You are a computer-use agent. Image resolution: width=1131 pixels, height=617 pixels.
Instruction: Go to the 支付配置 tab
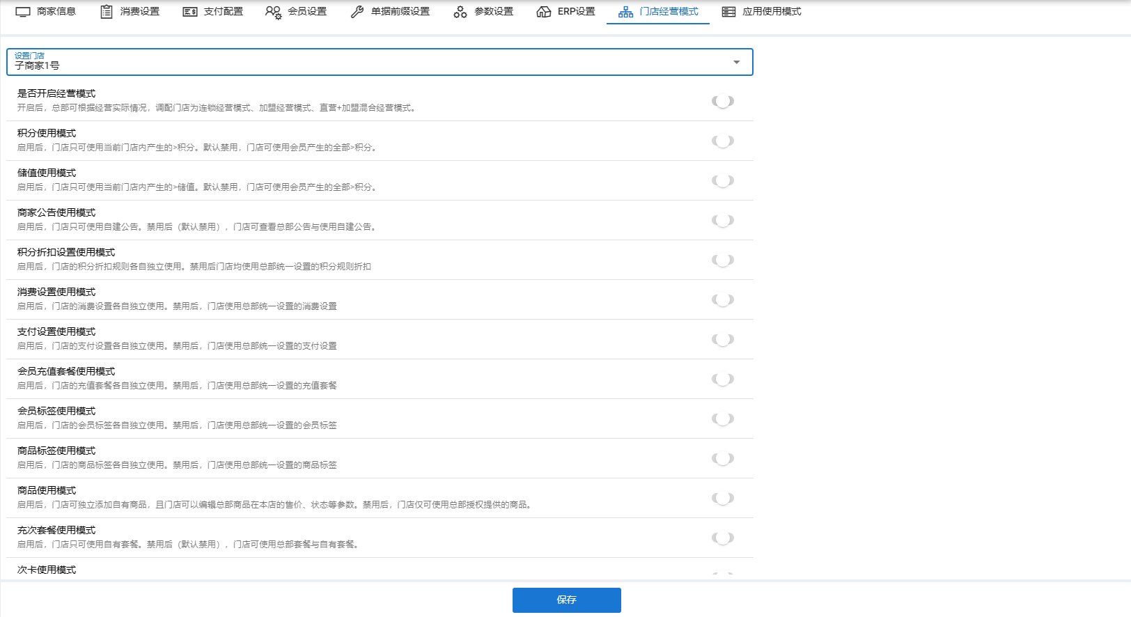tap(213, 12)
